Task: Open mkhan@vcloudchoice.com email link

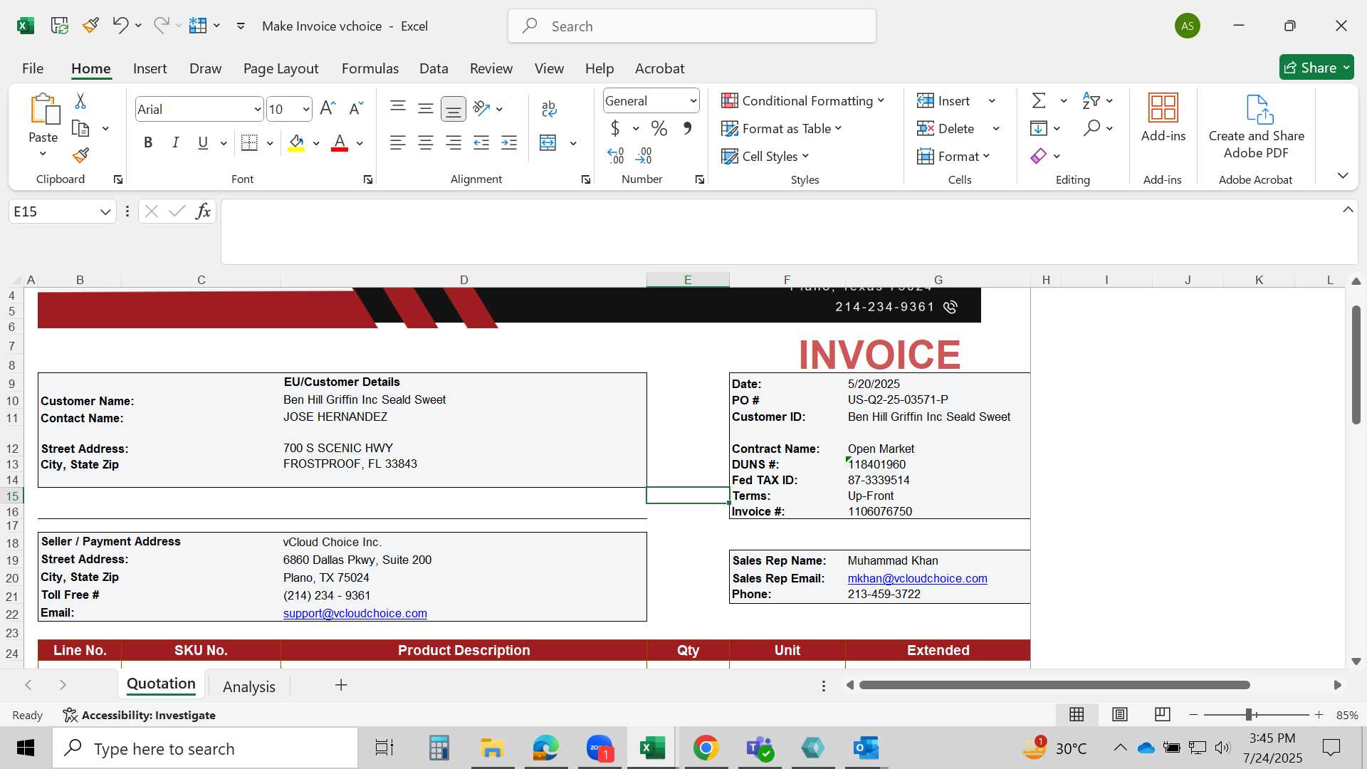Action: (917, 578)
